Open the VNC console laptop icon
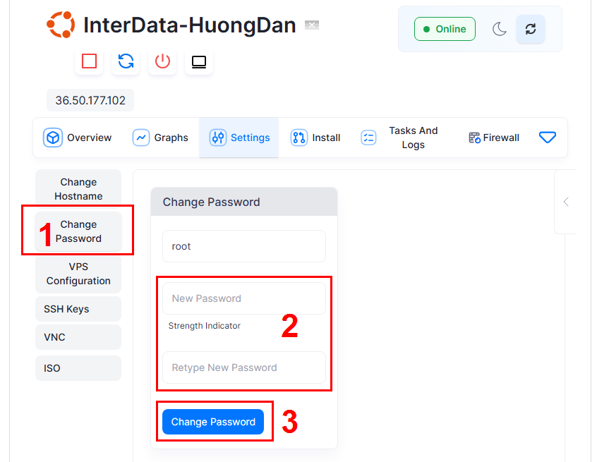Screen dimensions: 597x462 pyautogui.click(x=199, y=61)
